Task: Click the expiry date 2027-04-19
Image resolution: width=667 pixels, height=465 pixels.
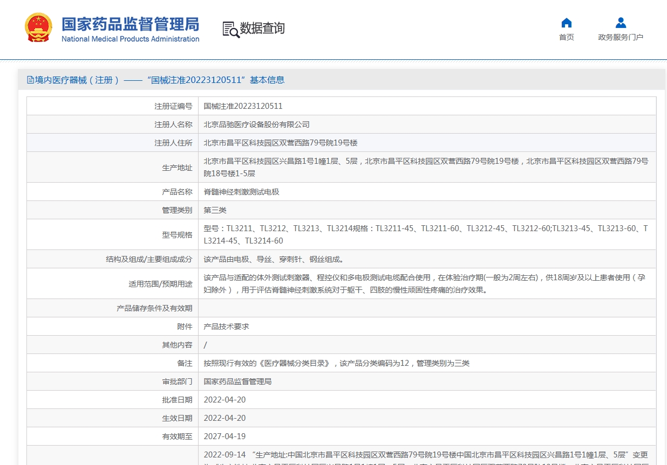Action: pos(224,436)
